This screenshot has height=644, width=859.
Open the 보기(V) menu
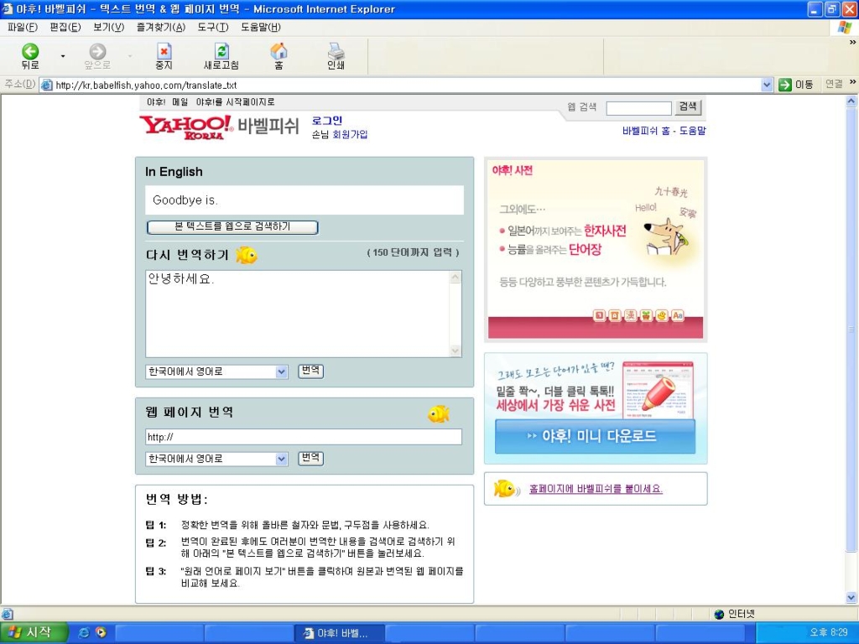tap(108, 28)
